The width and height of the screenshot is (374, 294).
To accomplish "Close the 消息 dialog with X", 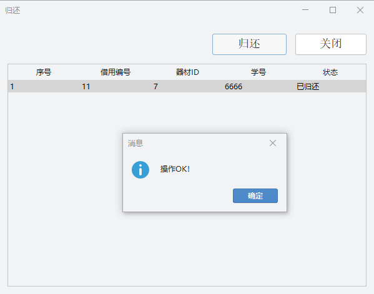I will click(273, 143).
